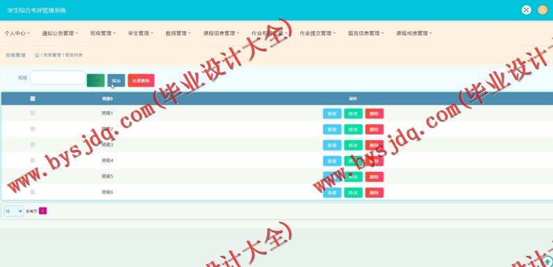
Task: Go to home via breadcrumb house icon
Action: pos(37,55)
